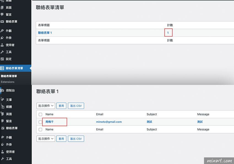
Task: Tick the select-all checkbox in the table header
Action: (40, 114)
